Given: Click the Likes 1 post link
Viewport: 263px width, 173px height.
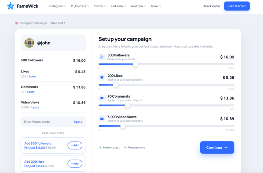Looking at the screenshot, I should pos(33,76).
